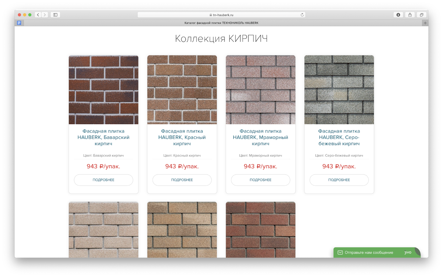Open ПОДРОБНЕЕ for Красный кирпич
This screenshot has width=443, height=277.
(182, 180)
